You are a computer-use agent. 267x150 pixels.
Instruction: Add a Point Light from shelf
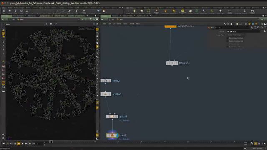tap(134, 11)
